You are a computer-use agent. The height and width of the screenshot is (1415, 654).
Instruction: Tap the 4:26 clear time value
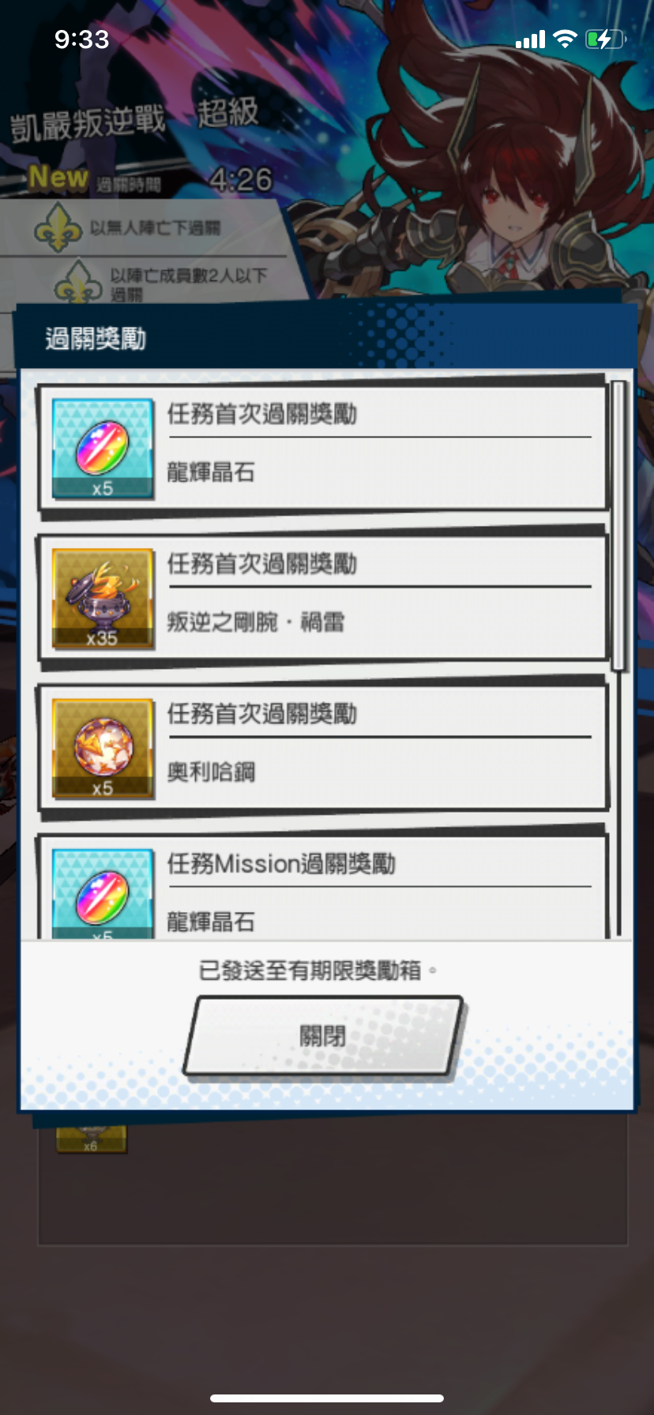pos(241,180)
